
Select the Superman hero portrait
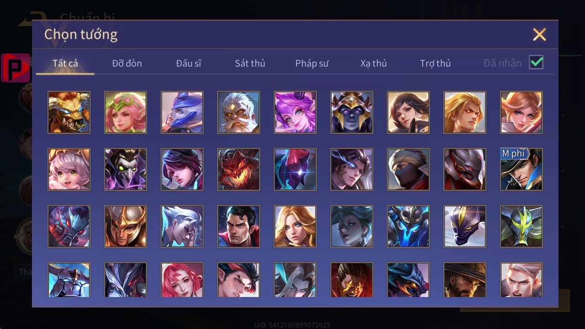239,227
